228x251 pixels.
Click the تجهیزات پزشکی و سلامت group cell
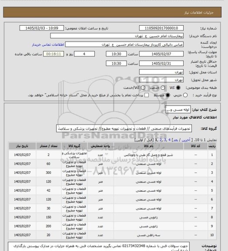[x=74, y=155]
